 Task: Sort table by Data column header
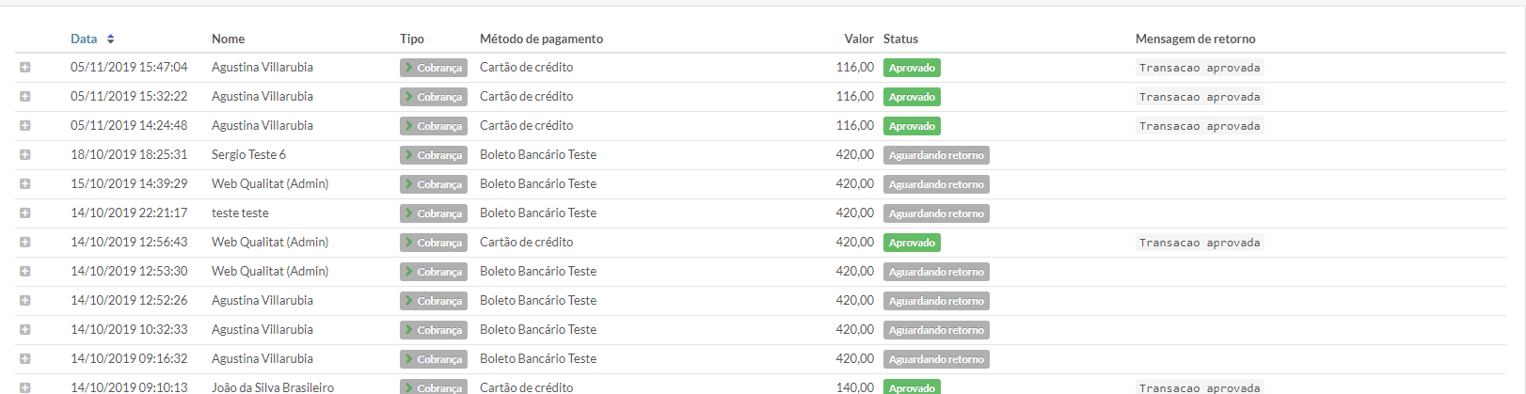(x=84, y=39)
